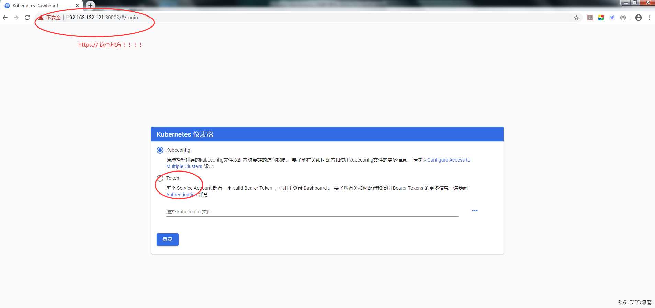Open the round gray extension icon
The height and width of the screenshot is (308, 655).
623,18
